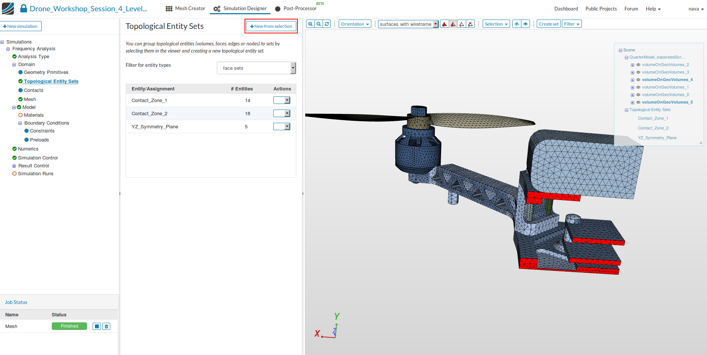Click the zoom in magnifier icon
Screen dimensions: 707x355
310,24
